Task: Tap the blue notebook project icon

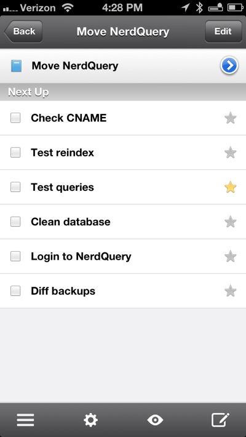Action: [x=16, y=66]
